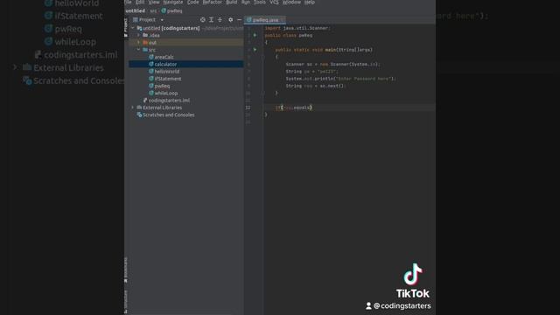Open the VCS menu
This screenshot has height=315, width=560.
pyautogui.click(x=274, y=2)
